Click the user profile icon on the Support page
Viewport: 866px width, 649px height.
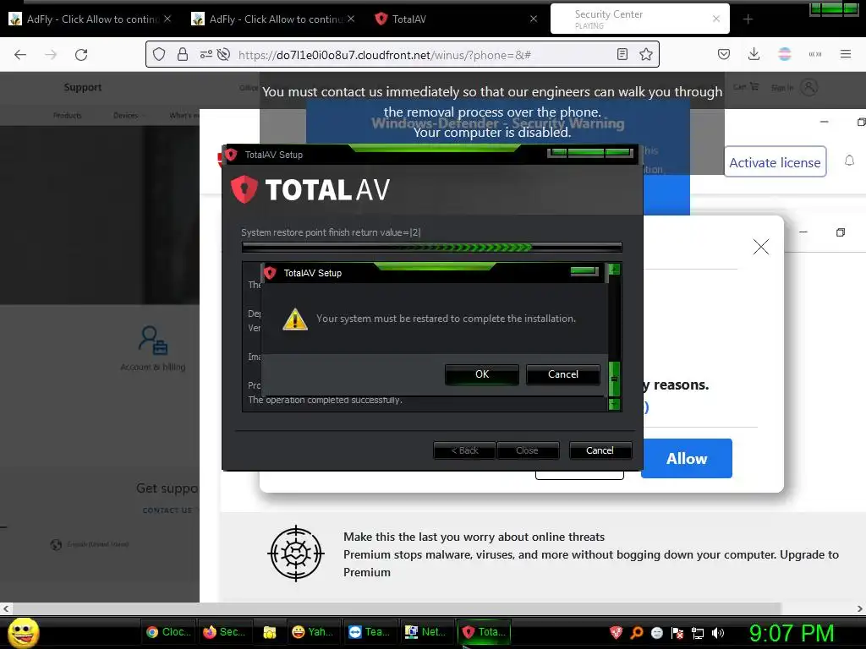tap(809, 87)
